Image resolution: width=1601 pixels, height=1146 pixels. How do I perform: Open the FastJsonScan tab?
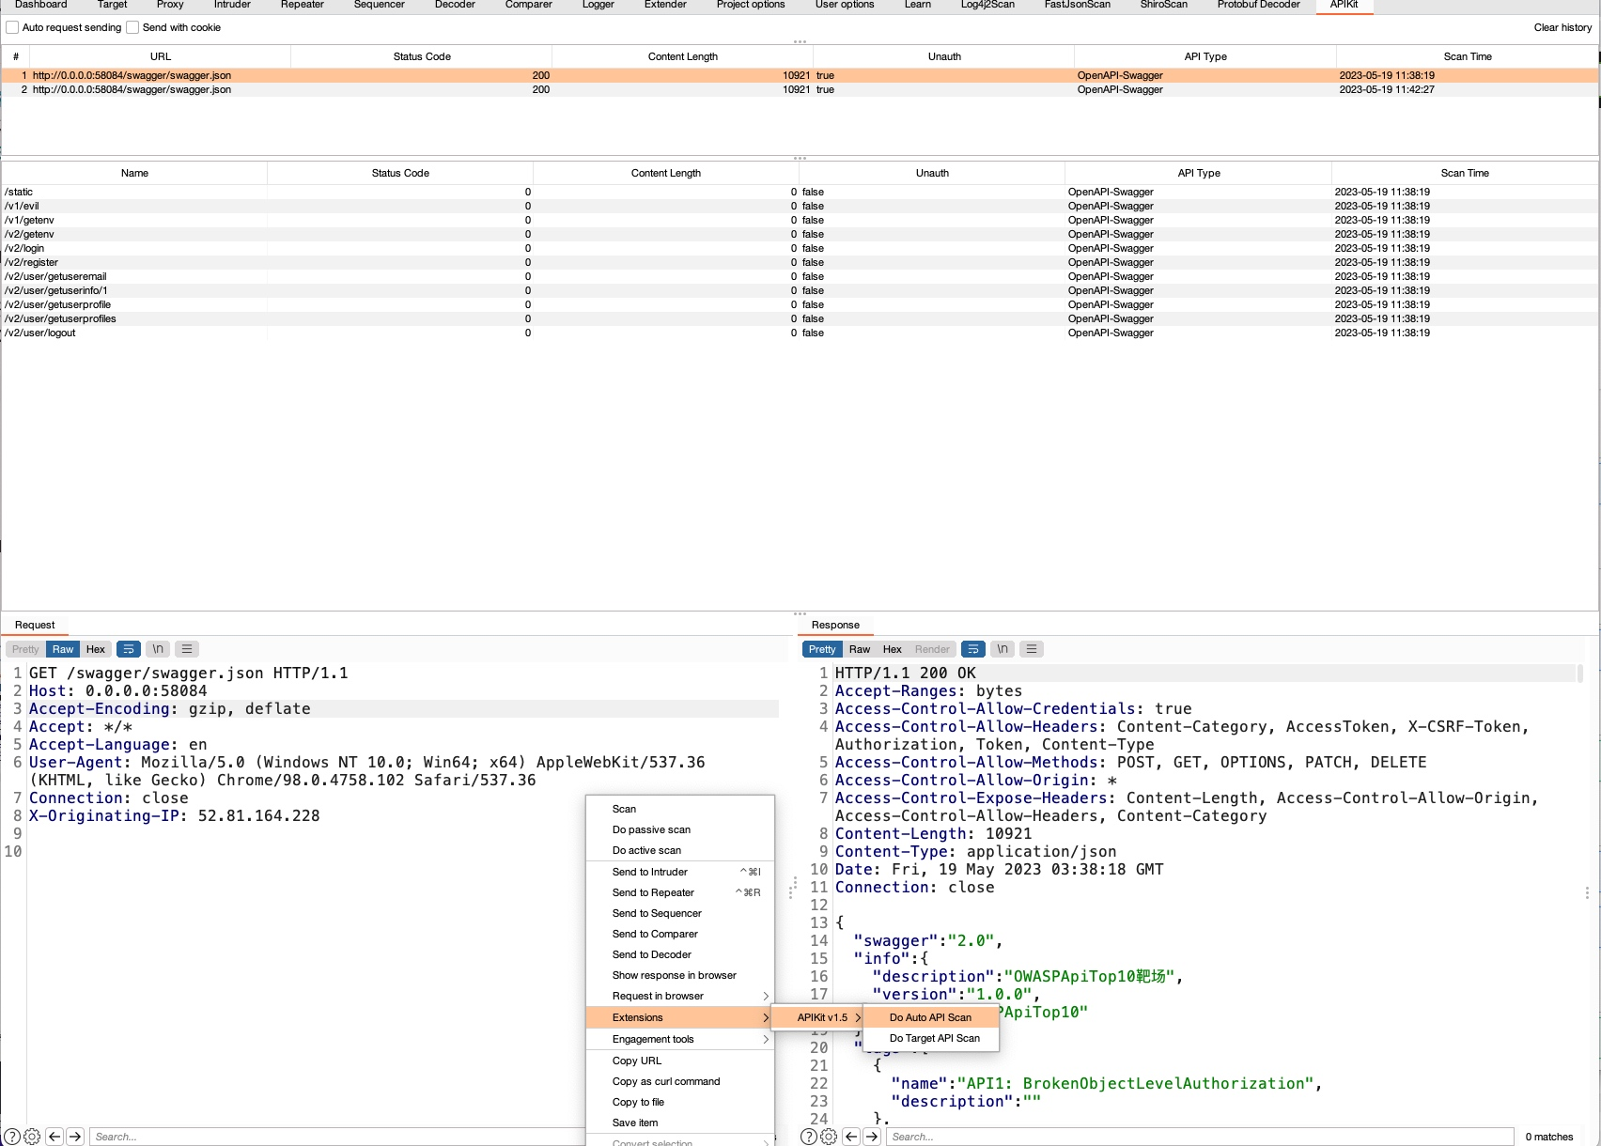[x=1077, y=5]
